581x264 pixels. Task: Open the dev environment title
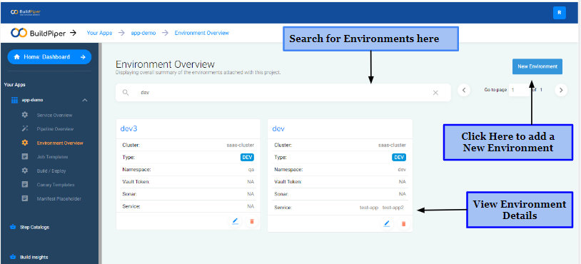278,129
